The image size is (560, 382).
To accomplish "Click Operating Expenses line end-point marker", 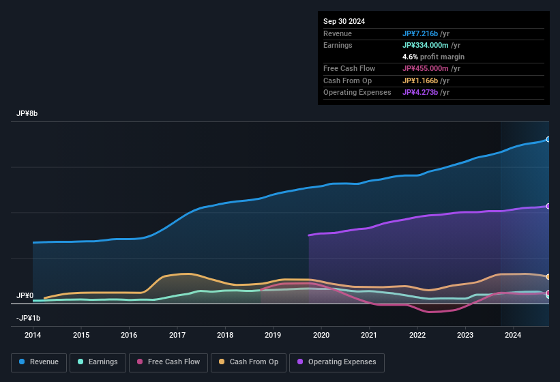I will (x=548, y=206).
